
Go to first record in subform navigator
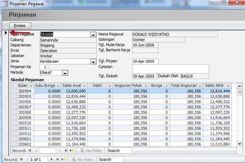(x=30, y=150)
